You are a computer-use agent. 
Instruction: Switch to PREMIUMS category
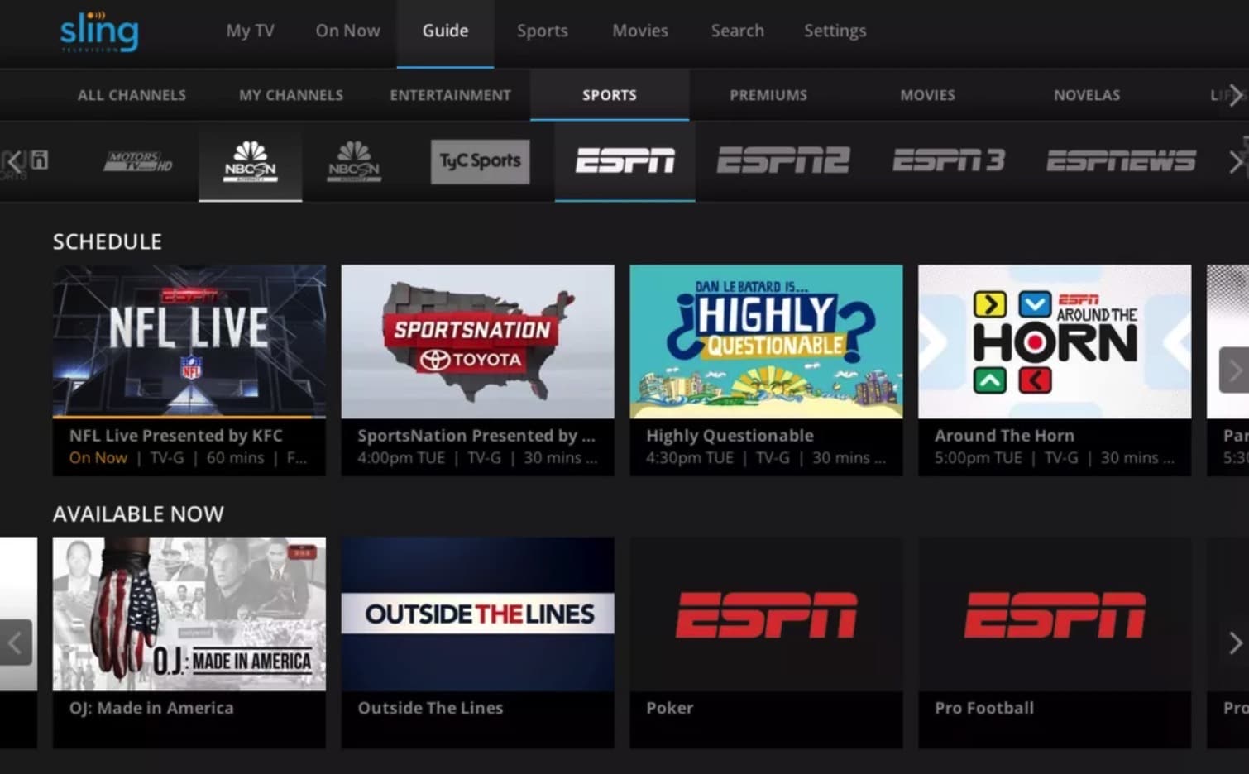click(x=768, y=95)
